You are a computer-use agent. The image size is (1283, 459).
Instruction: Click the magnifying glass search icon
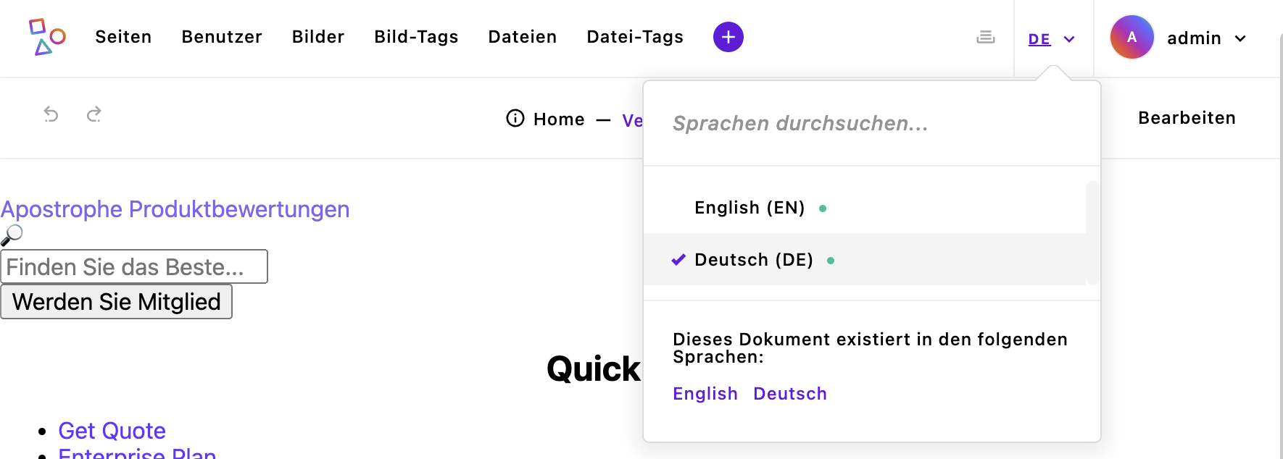12,234
